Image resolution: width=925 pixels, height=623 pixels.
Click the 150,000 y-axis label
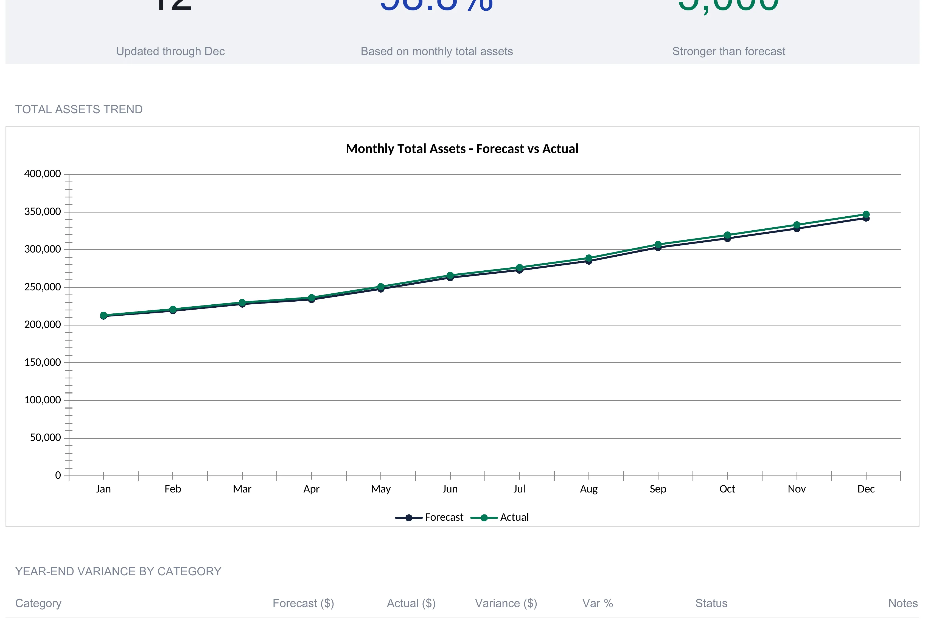point(43,362)
